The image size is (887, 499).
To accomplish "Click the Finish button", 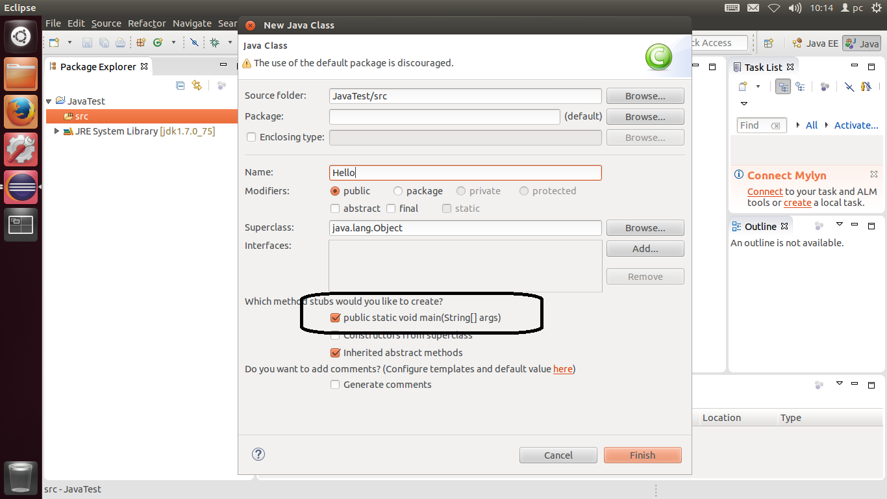I will pos(642,455).
